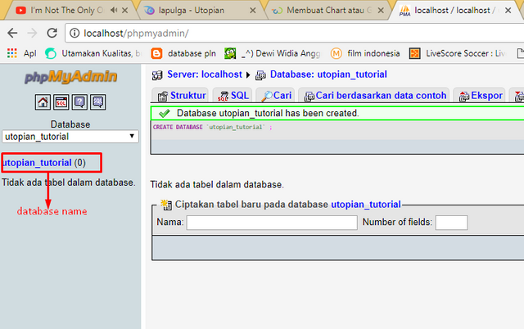Click the database icon in breadcrumb
The height and width of the screenshot is (329, 524).
[x=260, y=75]
